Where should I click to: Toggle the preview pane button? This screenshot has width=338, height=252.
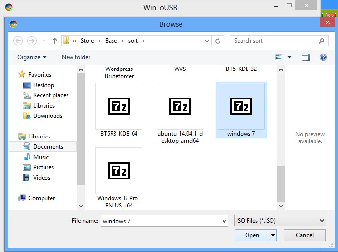pos(306,57)
